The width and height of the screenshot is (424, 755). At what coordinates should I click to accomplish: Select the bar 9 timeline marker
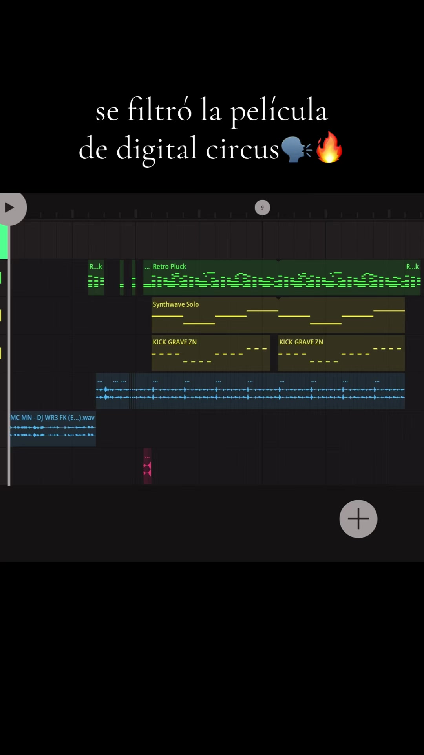(x=262, y=208)
